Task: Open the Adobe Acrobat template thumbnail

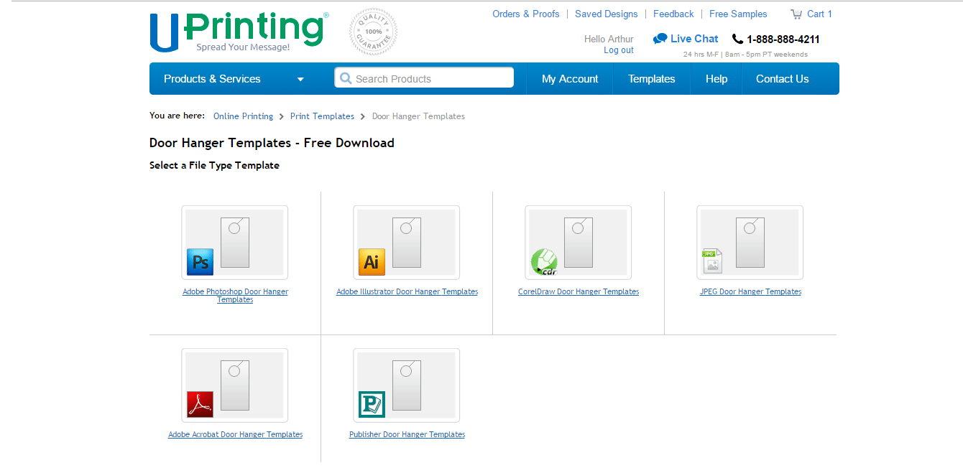Action: point(234,385)
